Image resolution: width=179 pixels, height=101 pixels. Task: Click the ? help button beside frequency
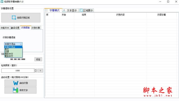click(40, 71)
